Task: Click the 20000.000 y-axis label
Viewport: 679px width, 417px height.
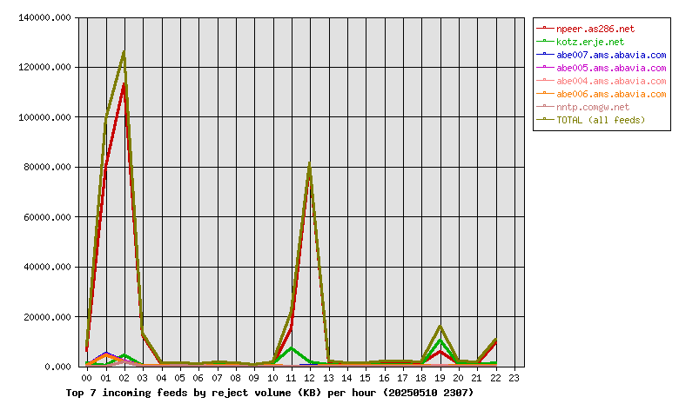Action: click(x=47, y=317)
